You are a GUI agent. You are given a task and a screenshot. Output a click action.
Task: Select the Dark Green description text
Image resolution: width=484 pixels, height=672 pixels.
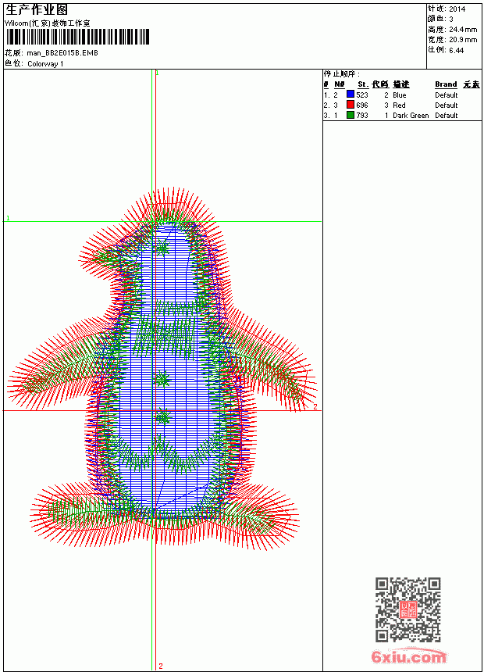(411, 116)
